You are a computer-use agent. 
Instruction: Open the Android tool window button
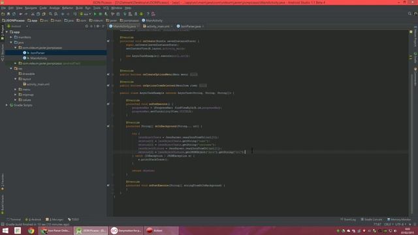pos(33,219)
